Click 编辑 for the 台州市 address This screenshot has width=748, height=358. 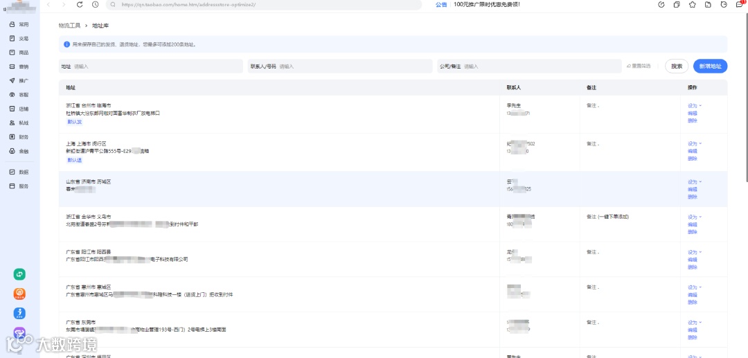coord(692,114)
